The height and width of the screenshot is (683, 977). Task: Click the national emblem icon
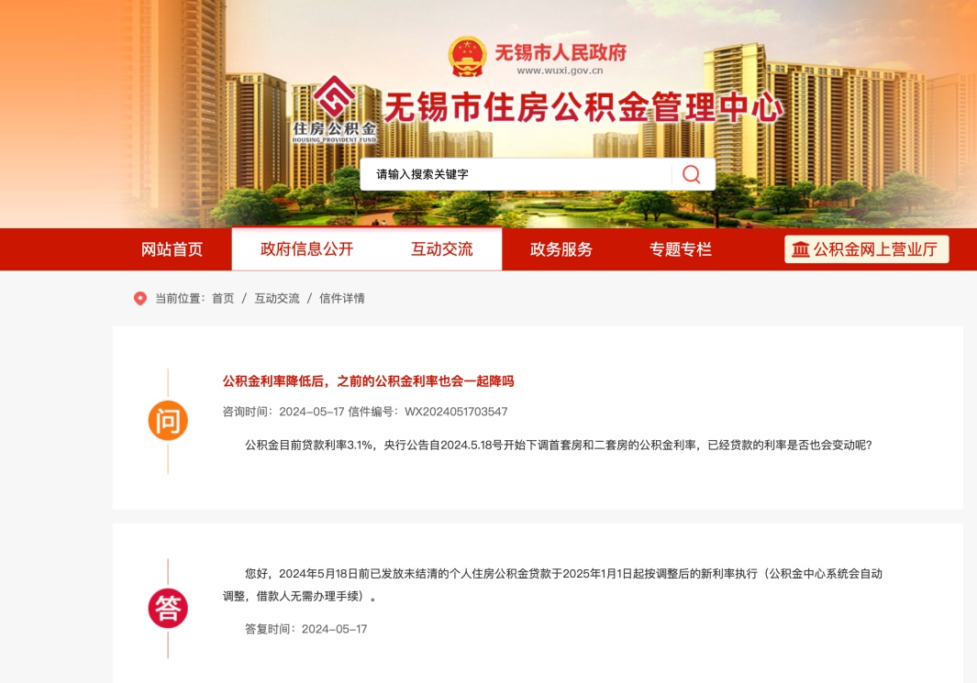coord(467,57)
